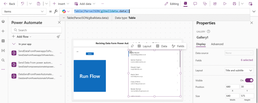Click the 6 selected Fields link

(247, 60)
